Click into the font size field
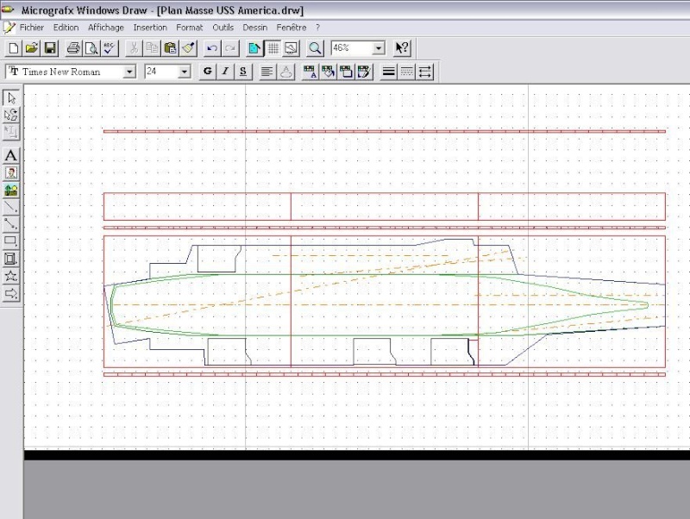 tap(161, 72)
